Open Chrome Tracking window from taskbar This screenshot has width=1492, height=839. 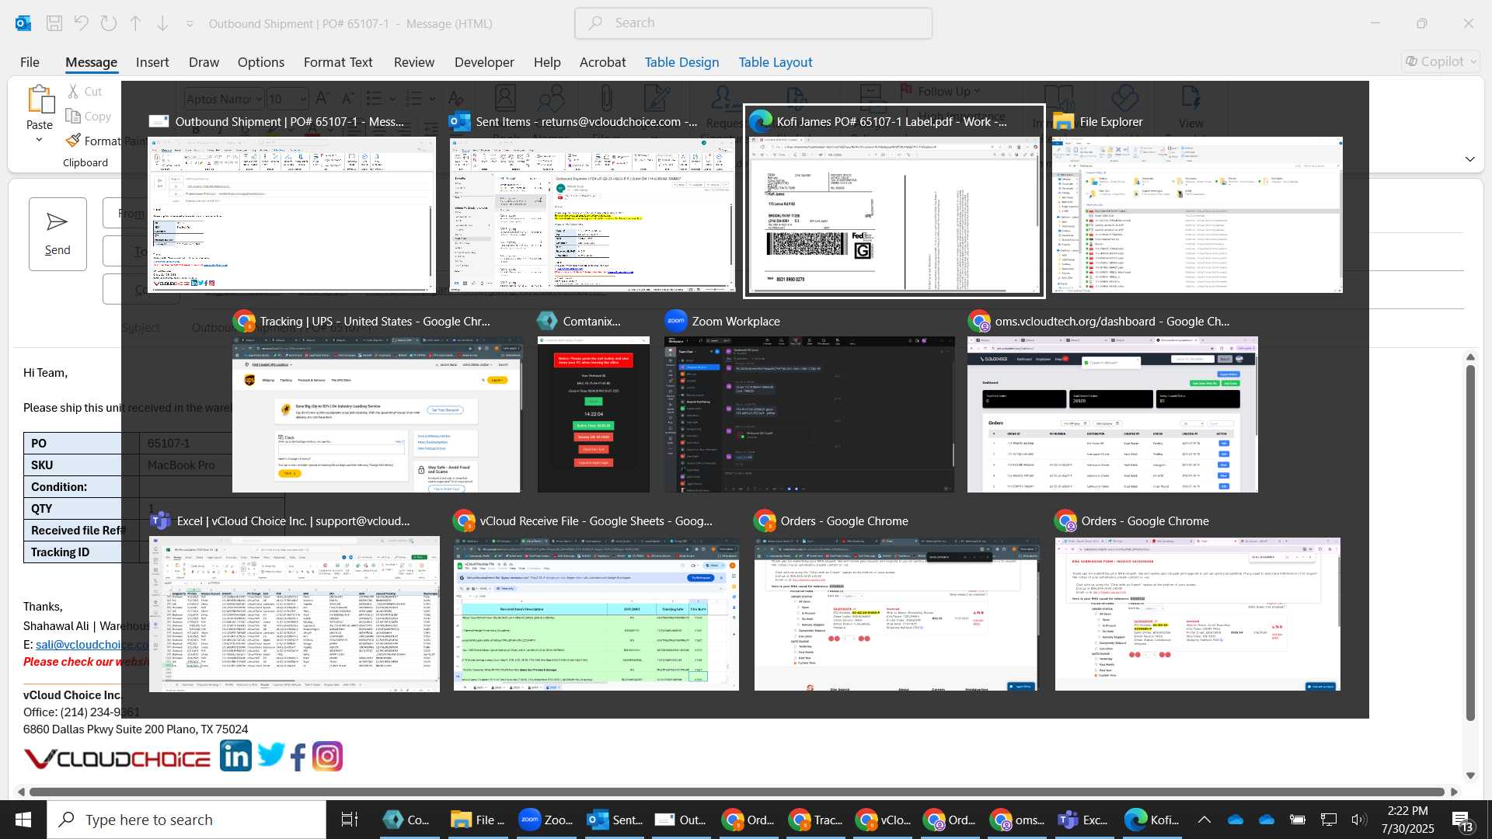point(816,820)
